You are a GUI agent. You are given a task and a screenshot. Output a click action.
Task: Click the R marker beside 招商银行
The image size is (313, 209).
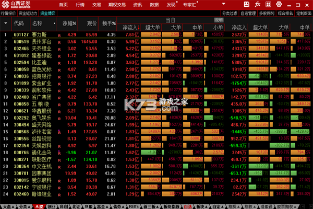click(x=59, y=77)
